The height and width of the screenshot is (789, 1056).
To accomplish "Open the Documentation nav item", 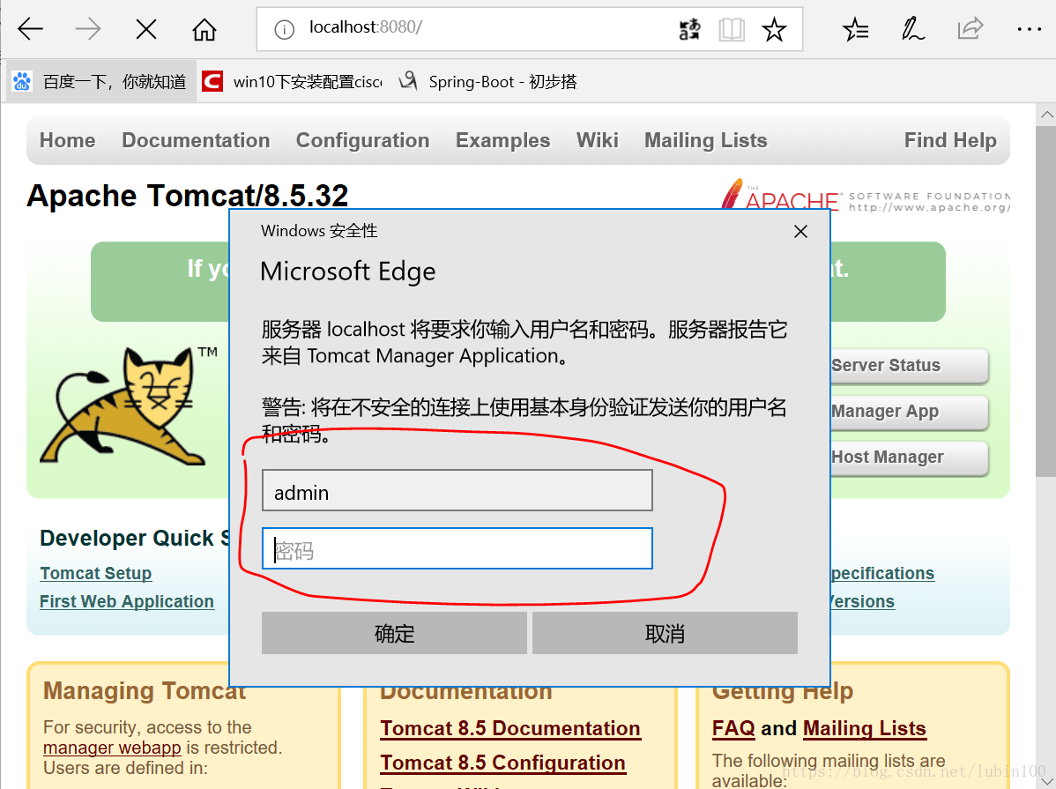I will pos(196,140).
